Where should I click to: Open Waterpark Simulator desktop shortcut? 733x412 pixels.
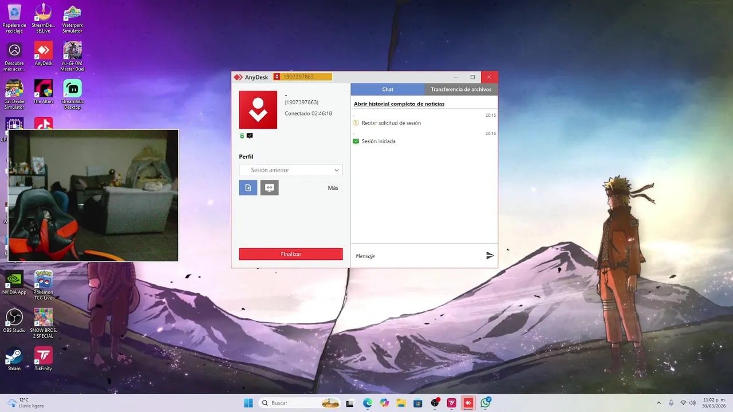click(x=72, y=18)
